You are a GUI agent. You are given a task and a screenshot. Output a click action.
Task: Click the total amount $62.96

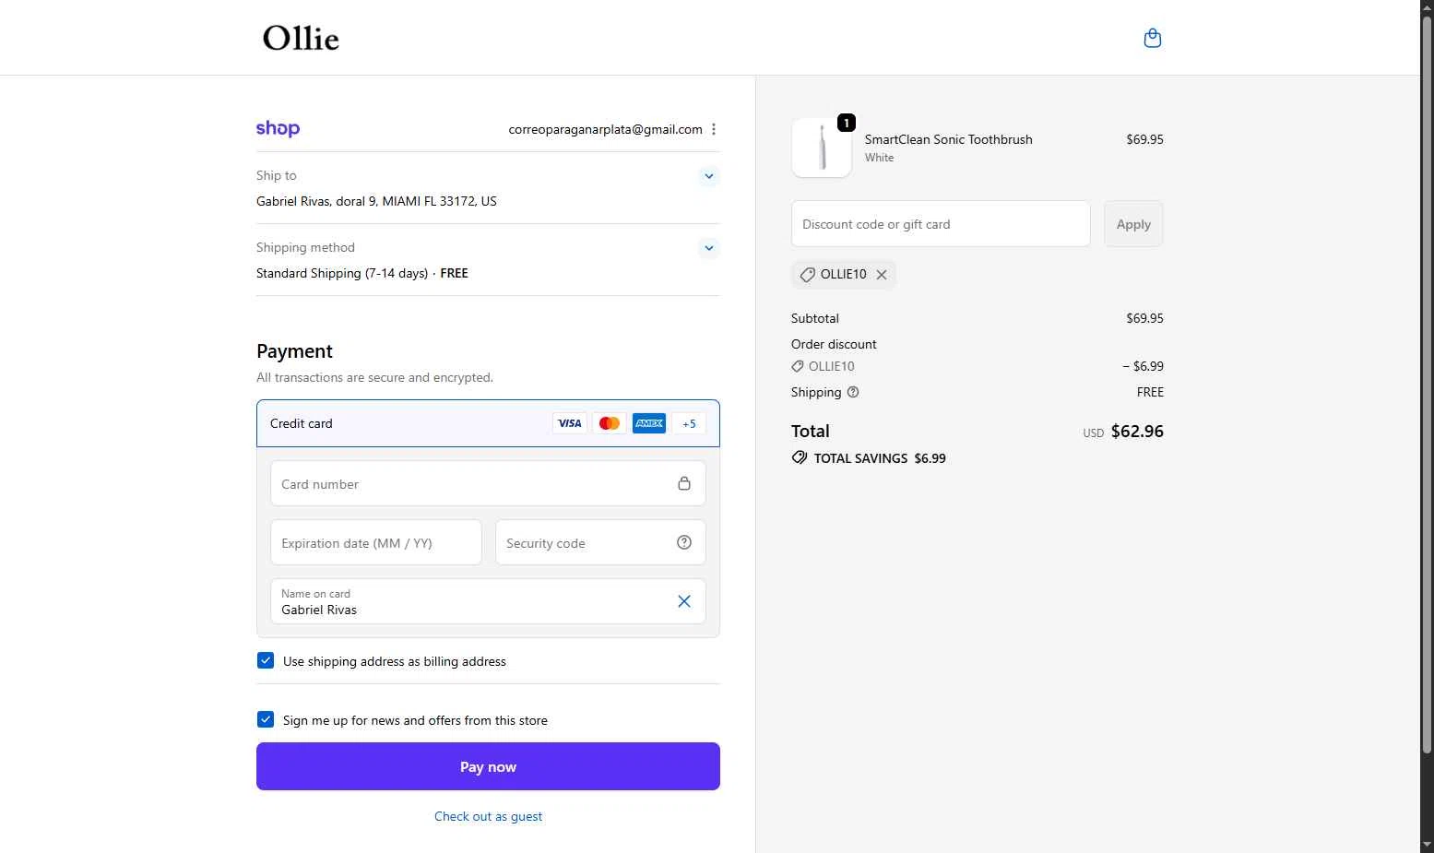tap(1137, 431)
